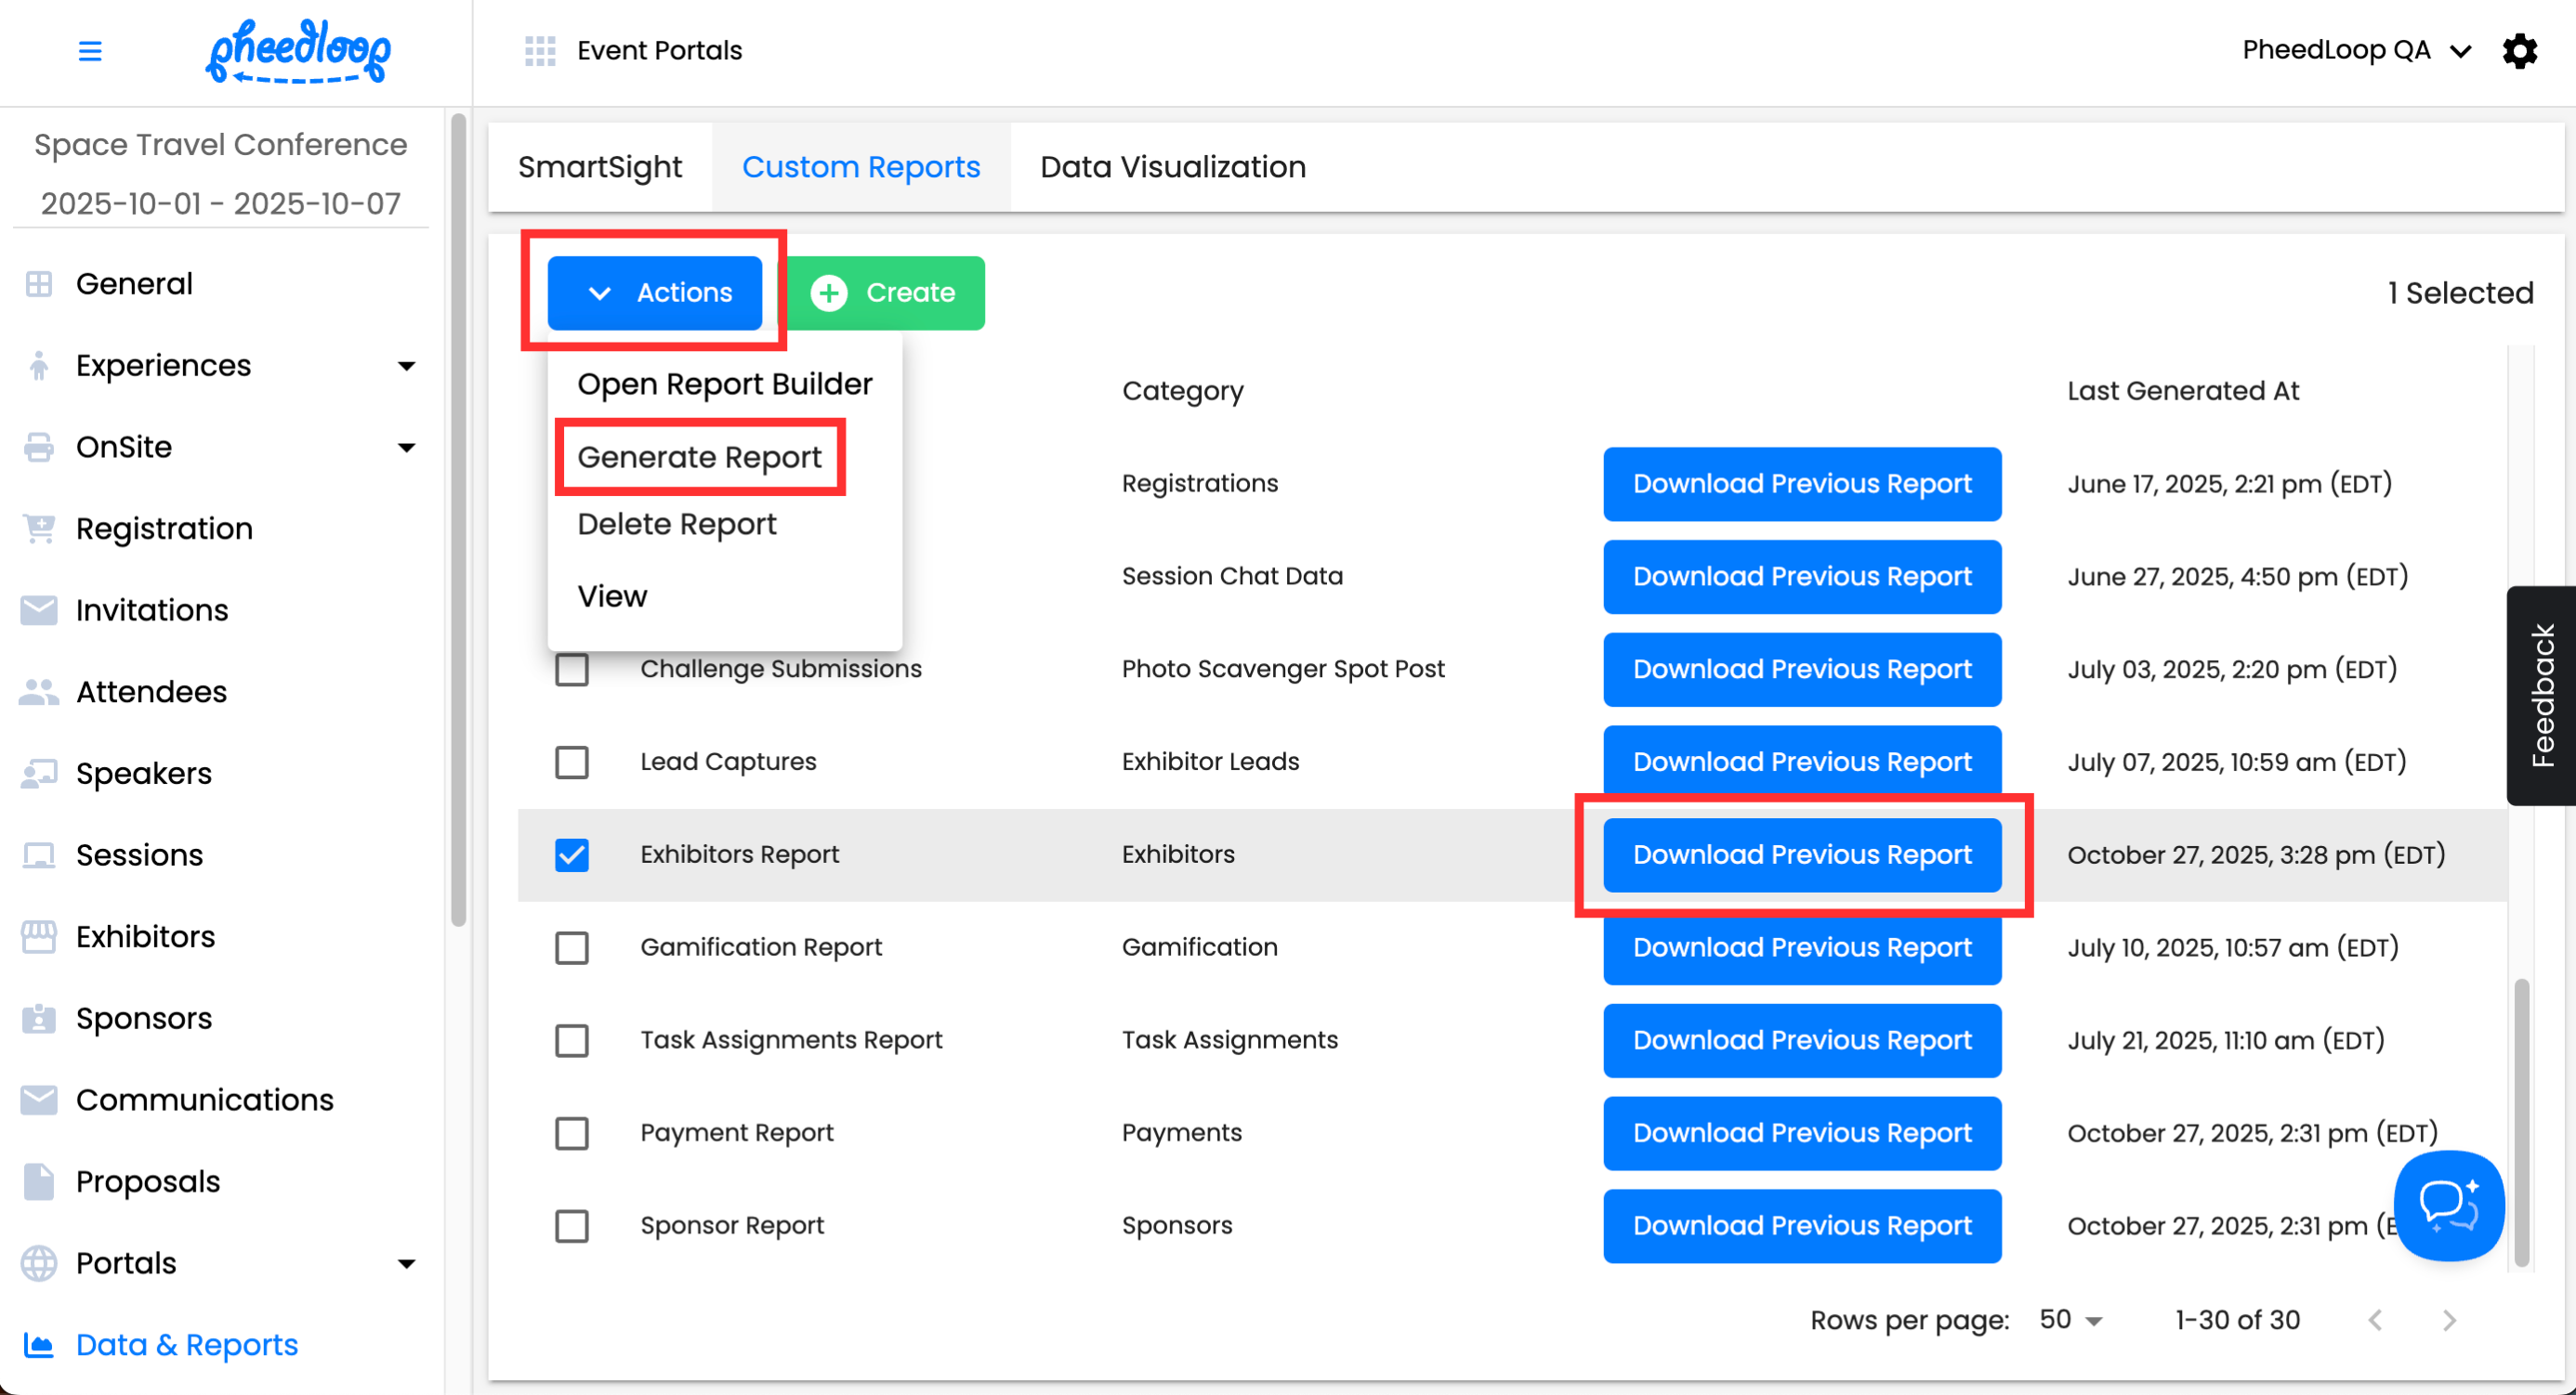
Task: Switch to the Data Visualization tab
Action: pos(1172,167)
